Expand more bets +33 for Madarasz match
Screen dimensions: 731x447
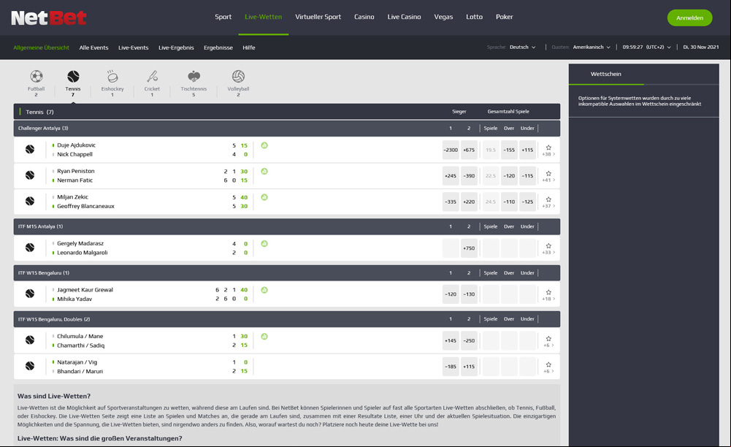(x=548, y=253)
